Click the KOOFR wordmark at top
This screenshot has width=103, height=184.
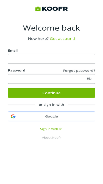55,9
